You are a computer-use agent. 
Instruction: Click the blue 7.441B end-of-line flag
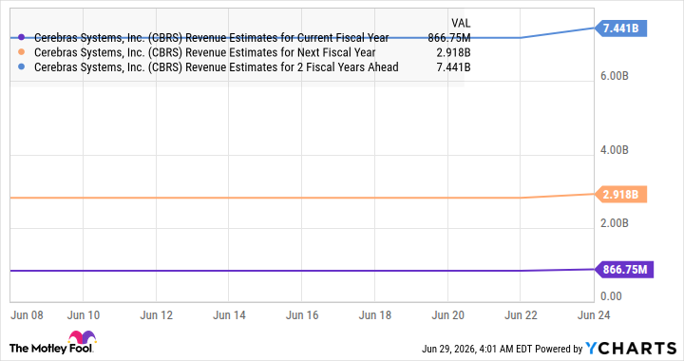point(620,28)
